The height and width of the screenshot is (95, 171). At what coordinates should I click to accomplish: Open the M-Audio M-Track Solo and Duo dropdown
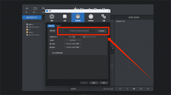point(80,31)
